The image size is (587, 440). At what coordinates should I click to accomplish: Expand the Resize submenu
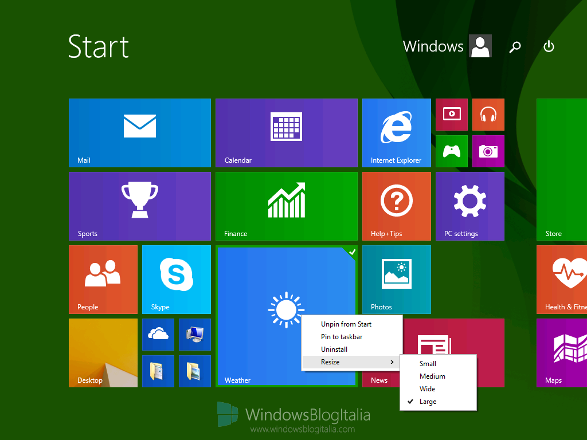352,362
